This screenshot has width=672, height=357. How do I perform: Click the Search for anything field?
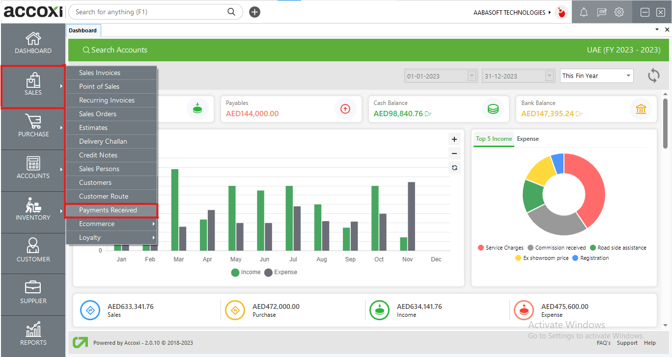pyautogui.click(x=150, y=12)
